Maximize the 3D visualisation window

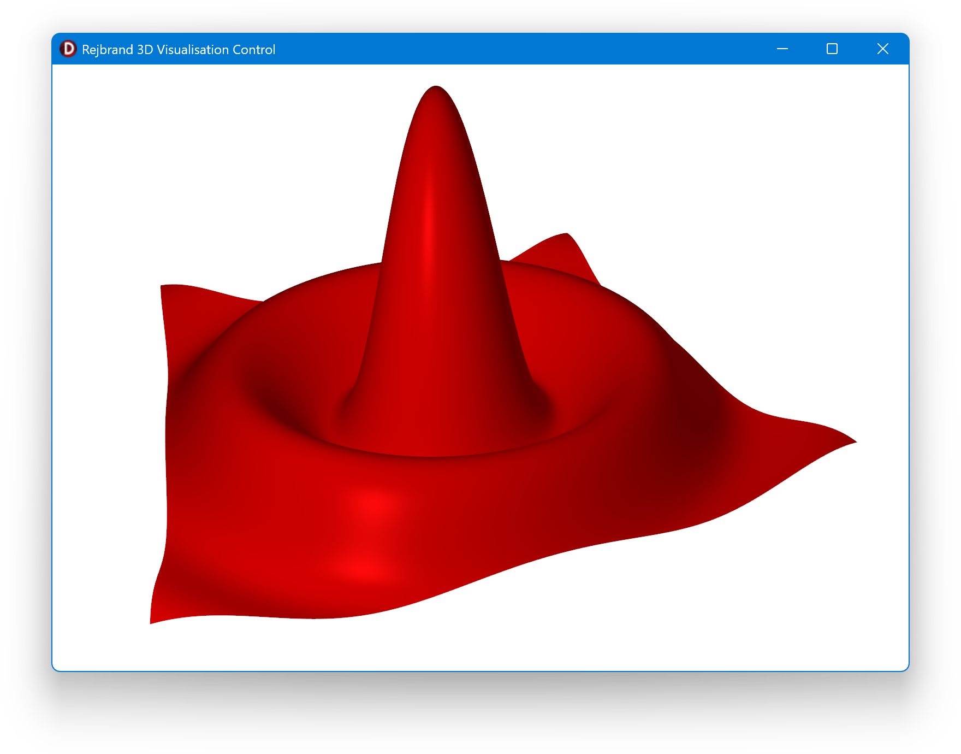(x=832, y=49)
